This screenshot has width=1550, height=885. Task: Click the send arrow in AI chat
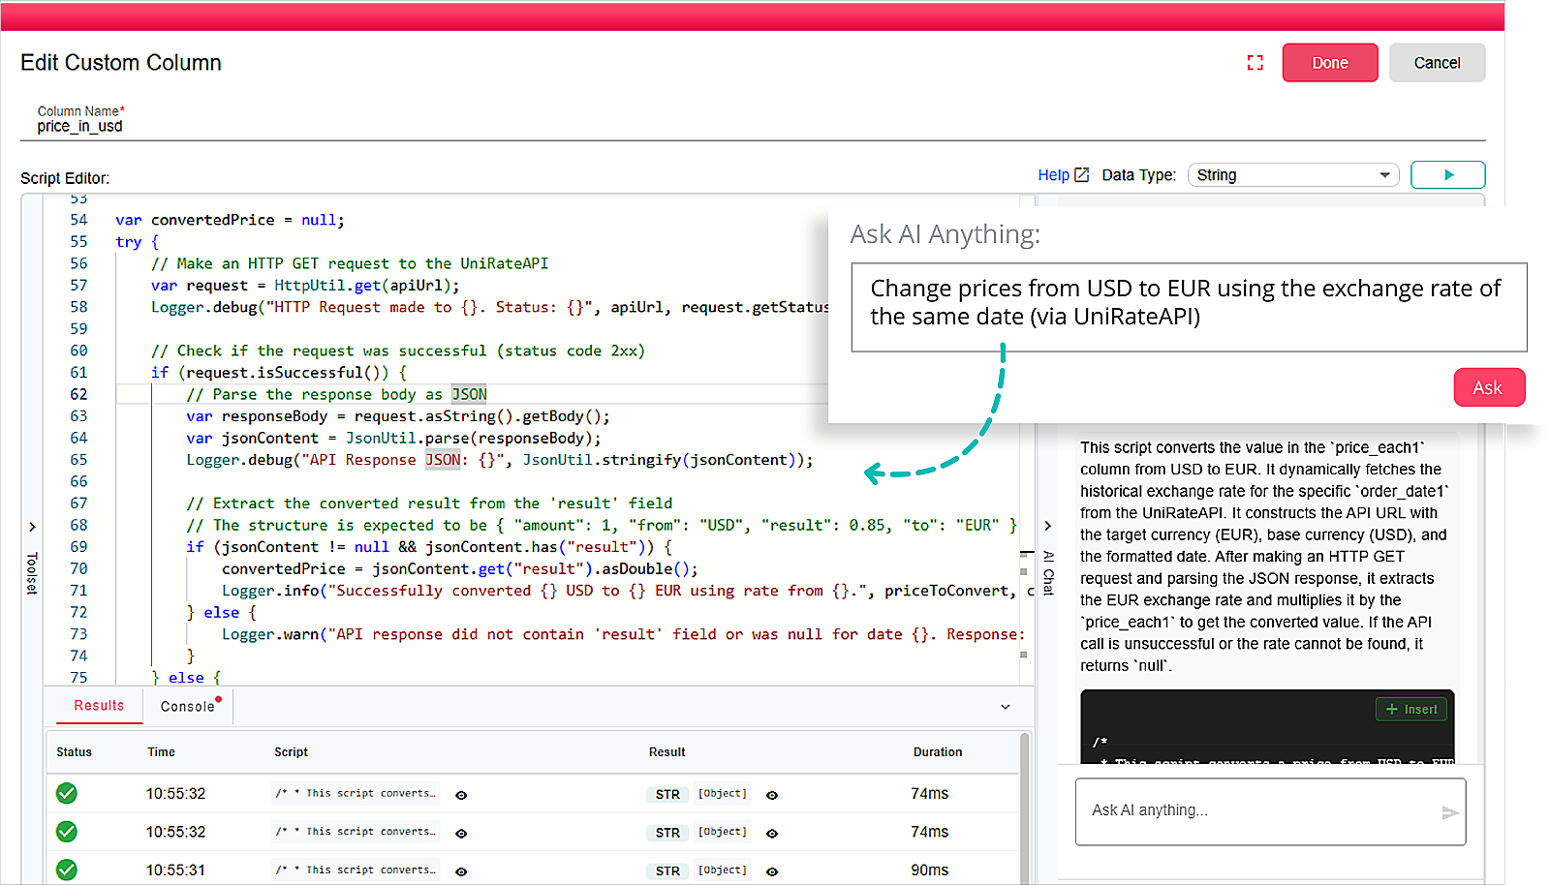coord(1449,812)
